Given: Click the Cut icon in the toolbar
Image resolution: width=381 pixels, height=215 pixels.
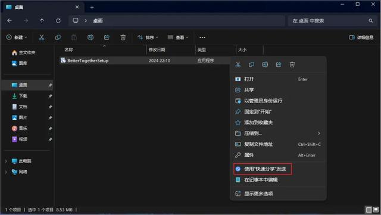Looking at the screenshot, I should (42, 38).
